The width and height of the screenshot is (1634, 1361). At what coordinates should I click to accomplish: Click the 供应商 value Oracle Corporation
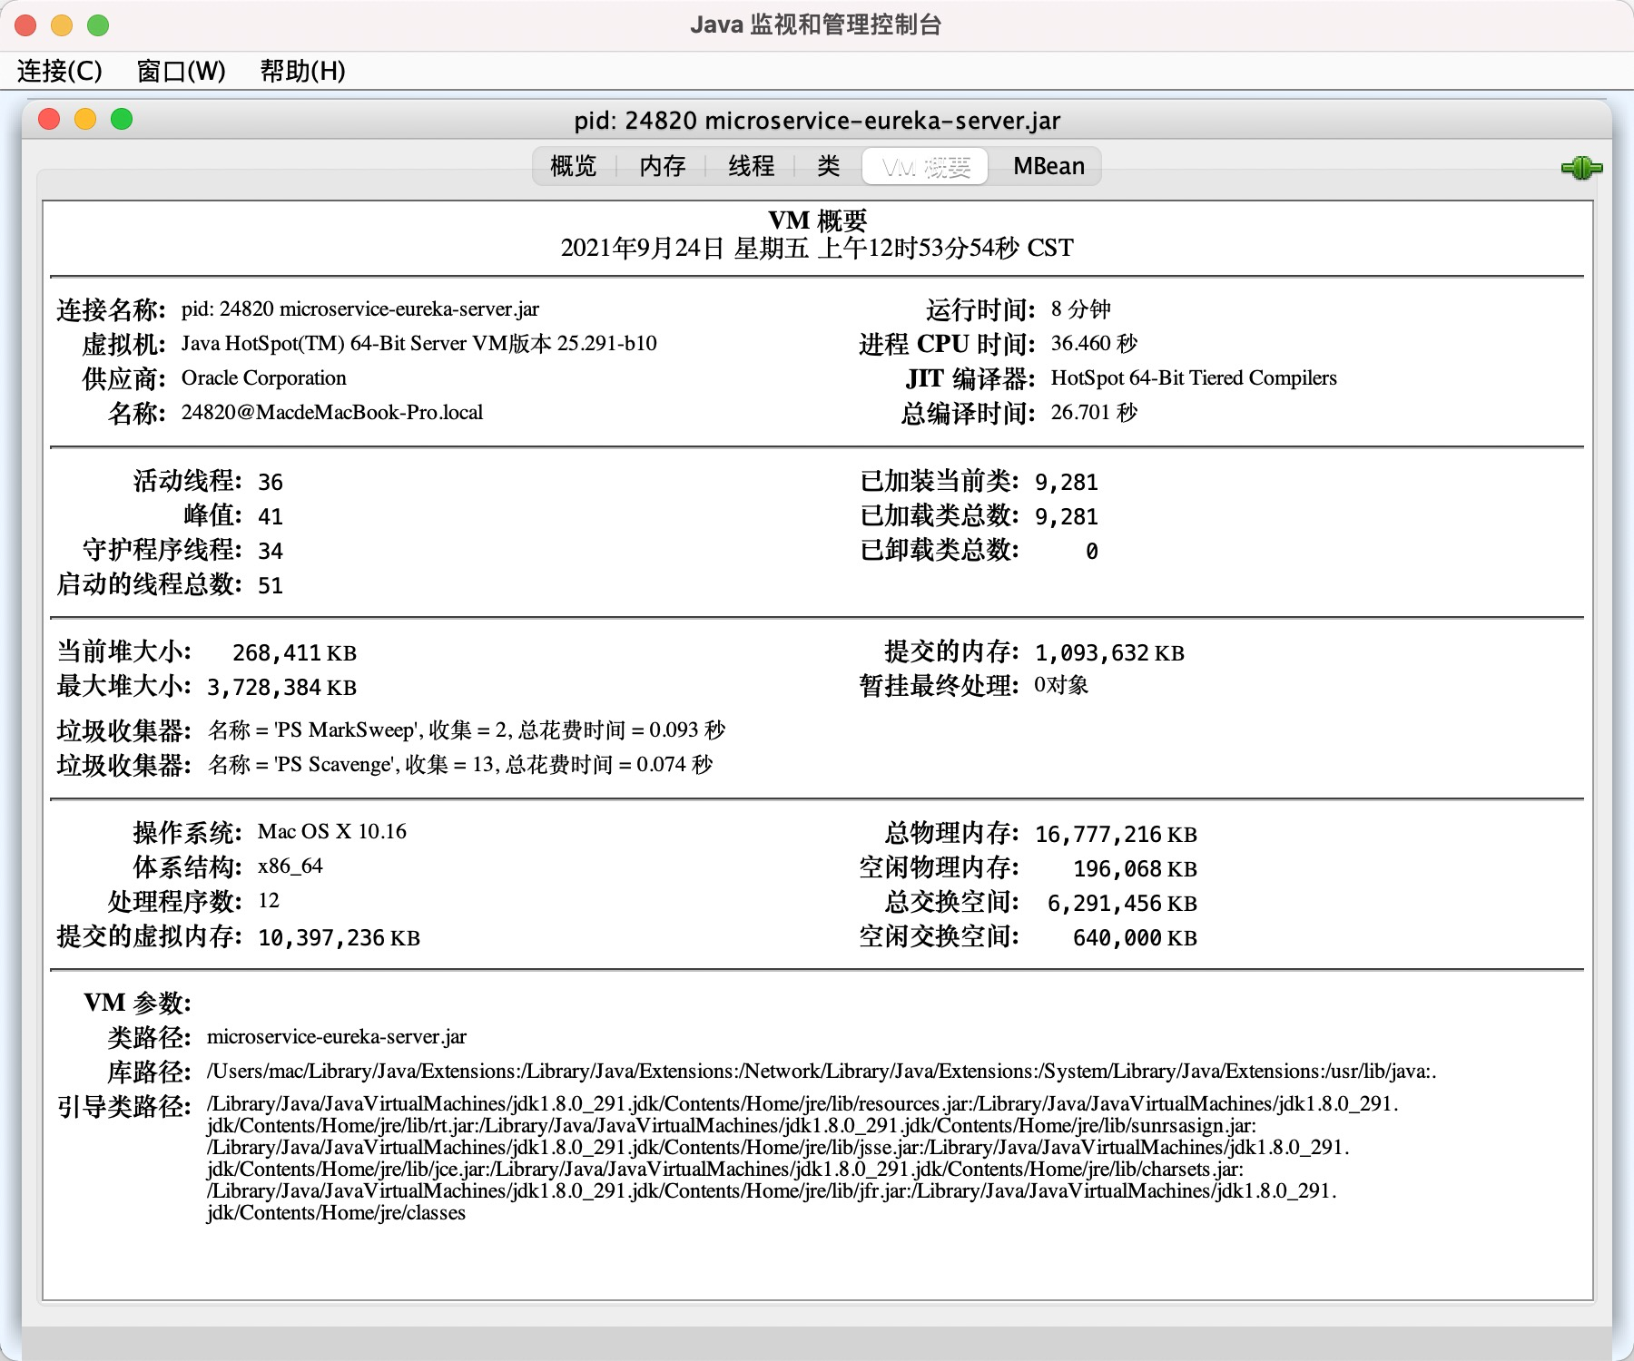click(263, 377)
